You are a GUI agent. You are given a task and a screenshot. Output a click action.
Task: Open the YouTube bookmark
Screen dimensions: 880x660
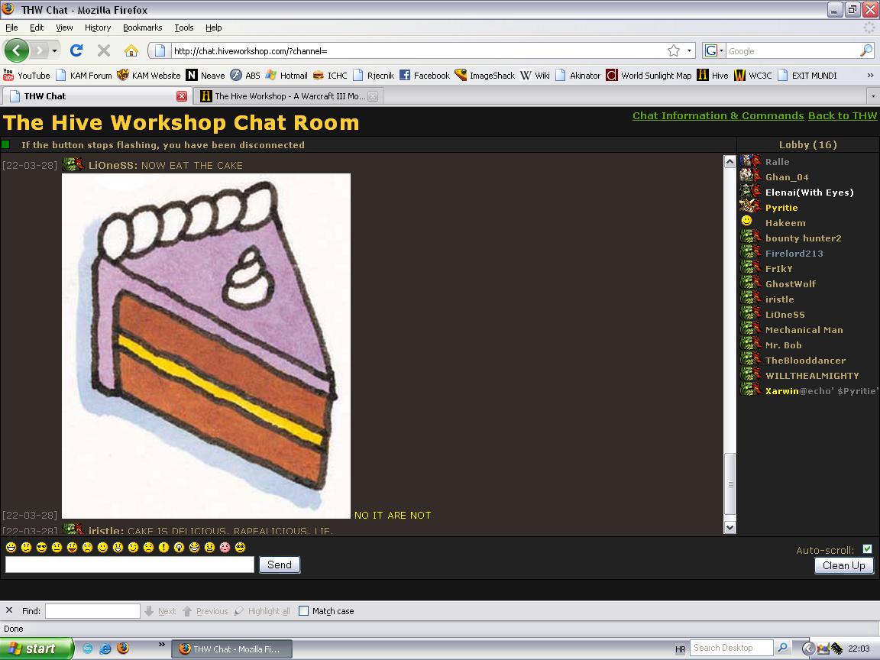click(27, 75)
